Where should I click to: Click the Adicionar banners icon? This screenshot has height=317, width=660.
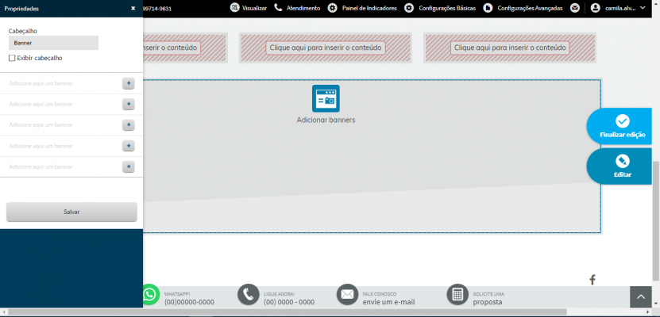(326, 99)
